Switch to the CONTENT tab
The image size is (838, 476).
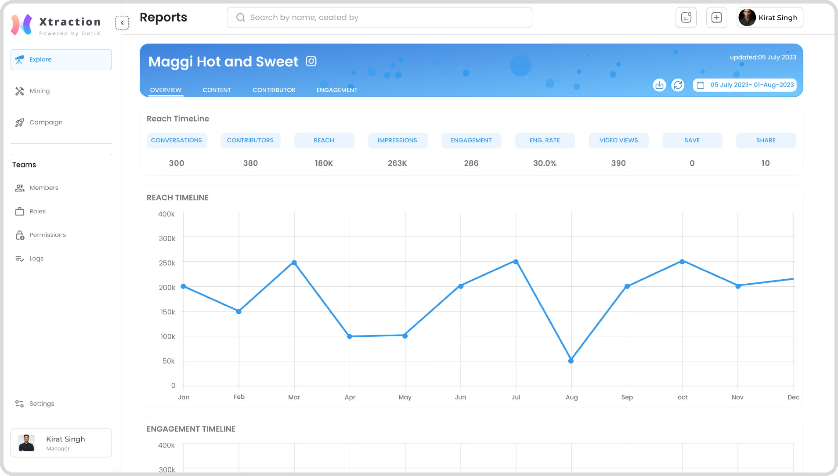coord(216,90)
